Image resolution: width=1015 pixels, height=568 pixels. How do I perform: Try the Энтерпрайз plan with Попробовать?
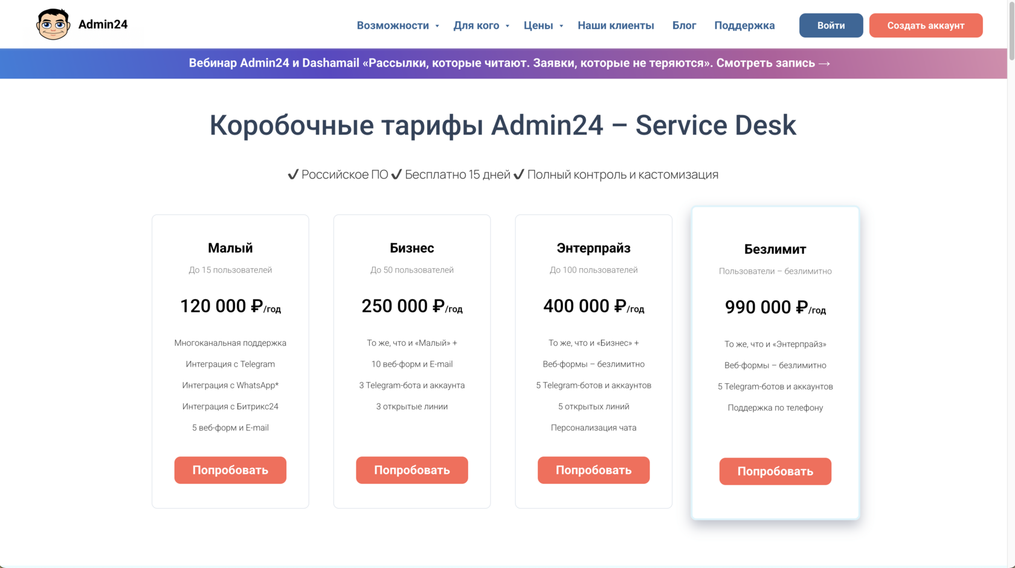point(593,470)
